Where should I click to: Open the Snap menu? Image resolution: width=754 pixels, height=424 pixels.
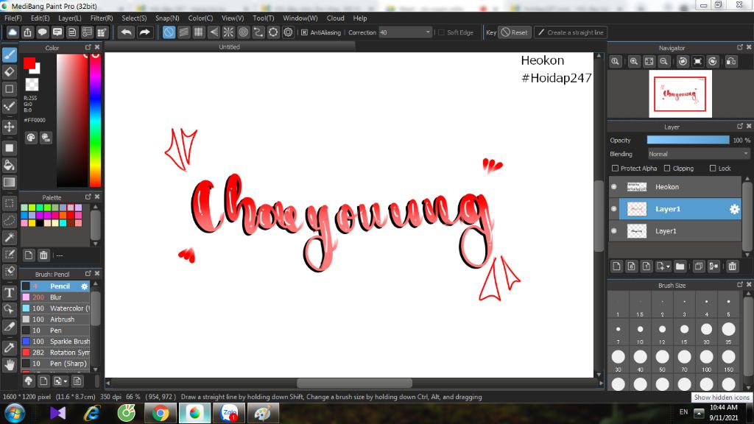(167, 18)
